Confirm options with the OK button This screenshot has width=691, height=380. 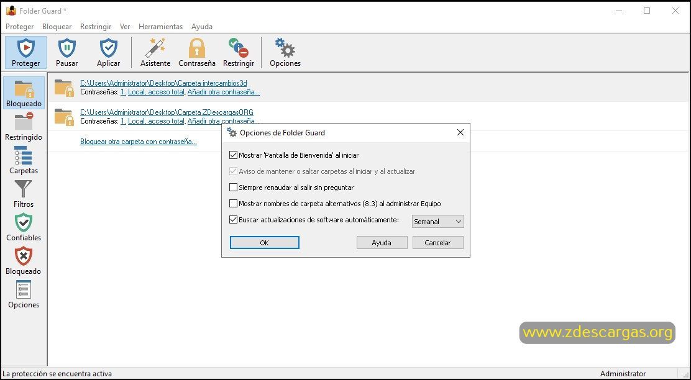coord(265,243)
